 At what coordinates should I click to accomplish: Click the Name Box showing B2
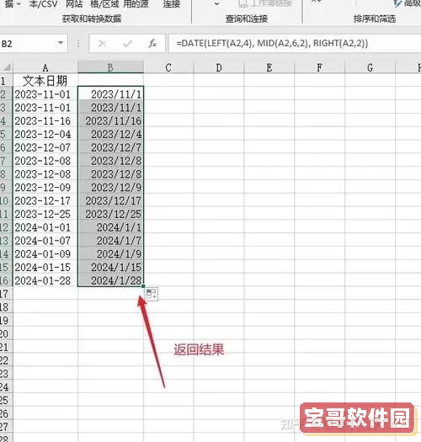pos(34,44)
